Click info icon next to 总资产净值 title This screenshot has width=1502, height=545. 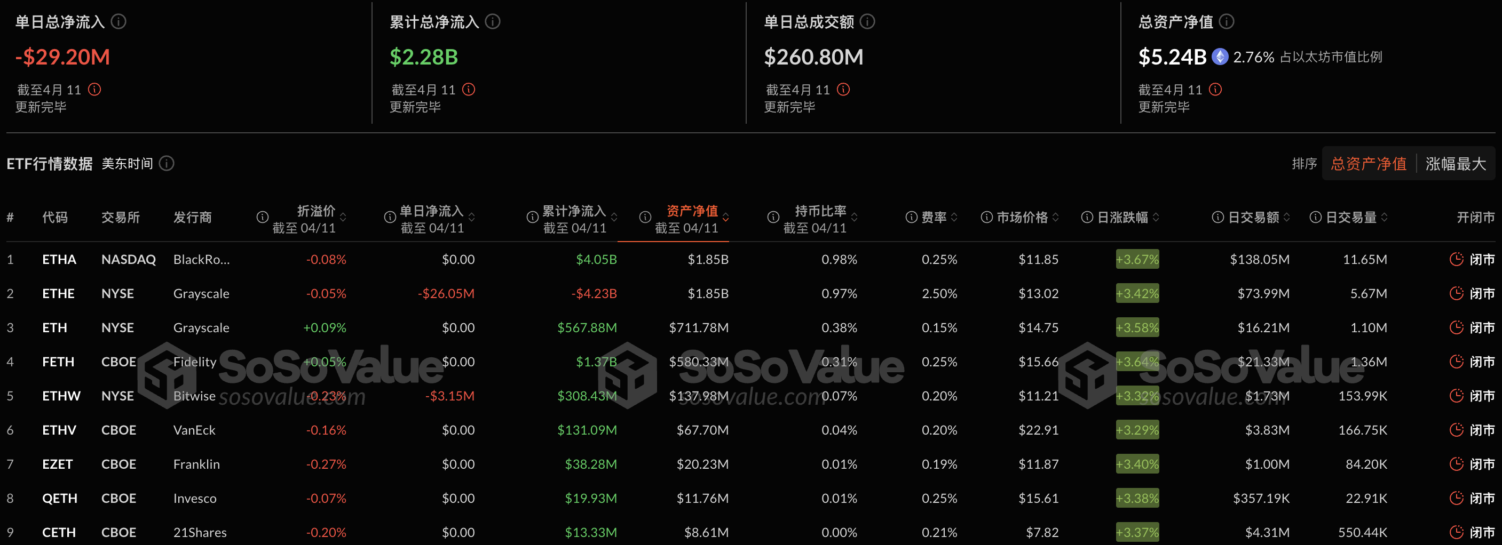click(x=1226, y=21)
